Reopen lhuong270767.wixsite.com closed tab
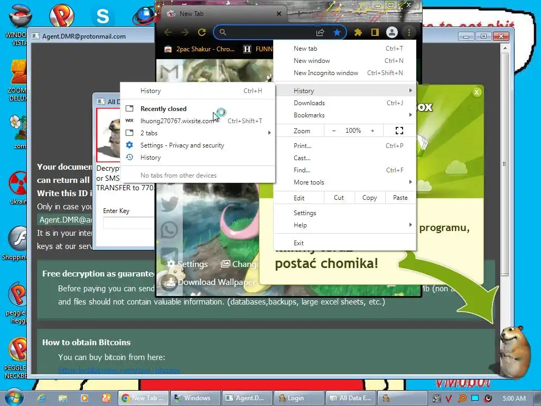The width and height of the screenshot is (541, 406). [198, 121]
